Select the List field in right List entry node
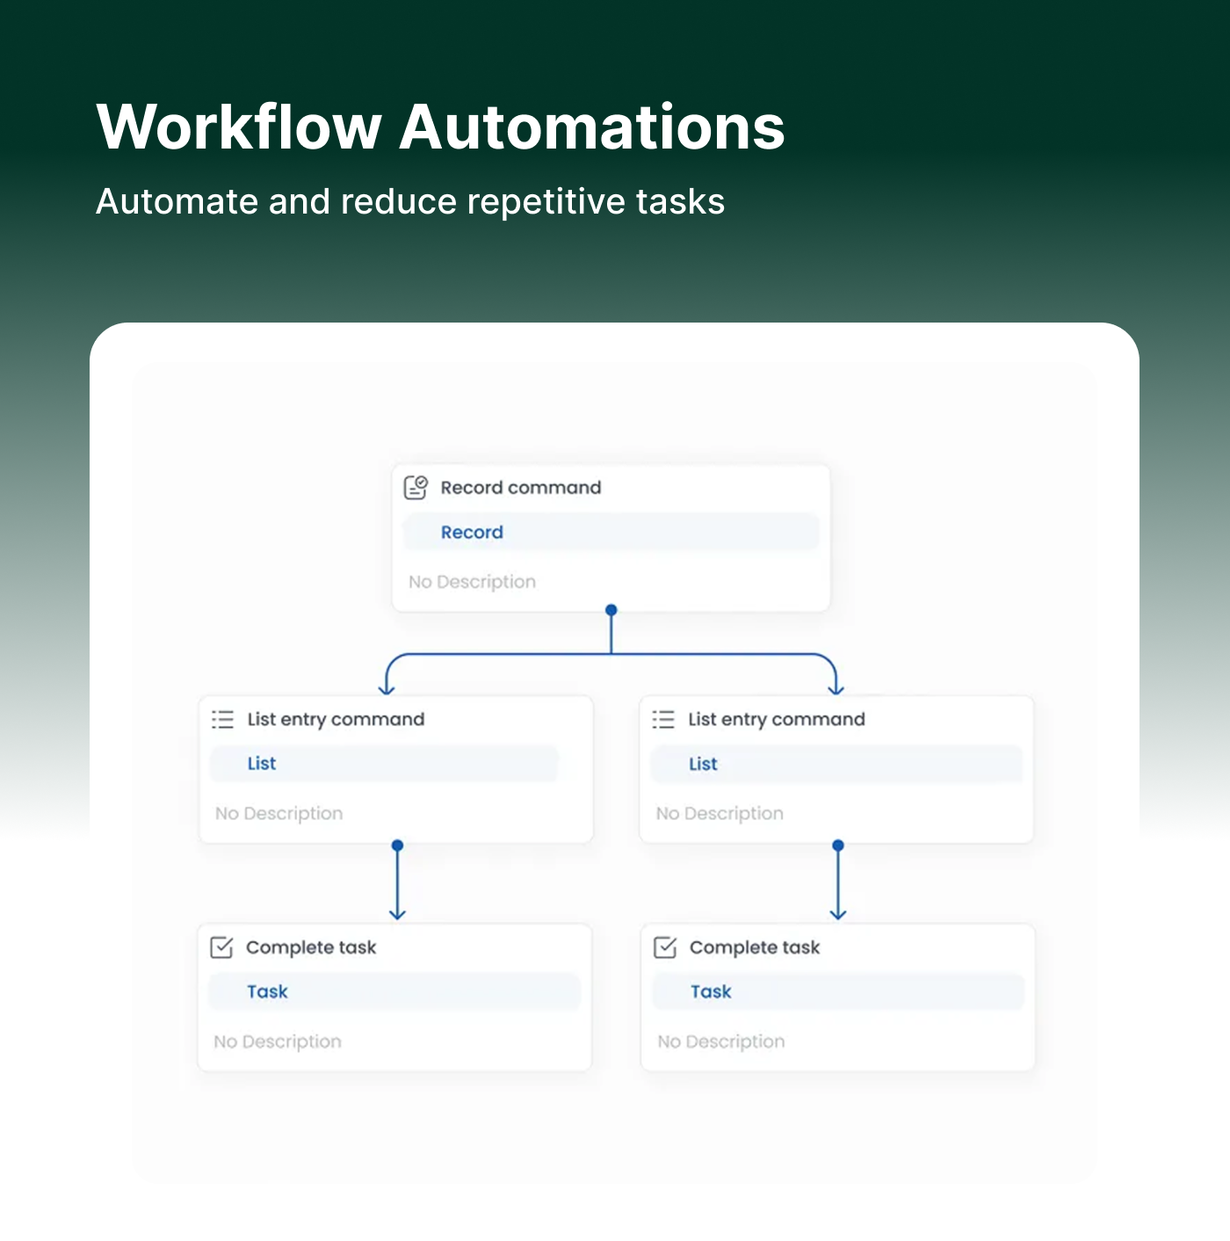 pyautogui.click(x=836, y=764)
